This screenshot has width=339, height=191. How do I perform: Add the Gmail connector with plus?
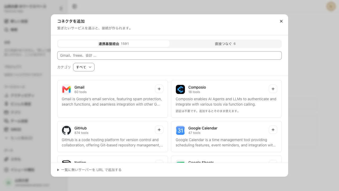[159, 89]
